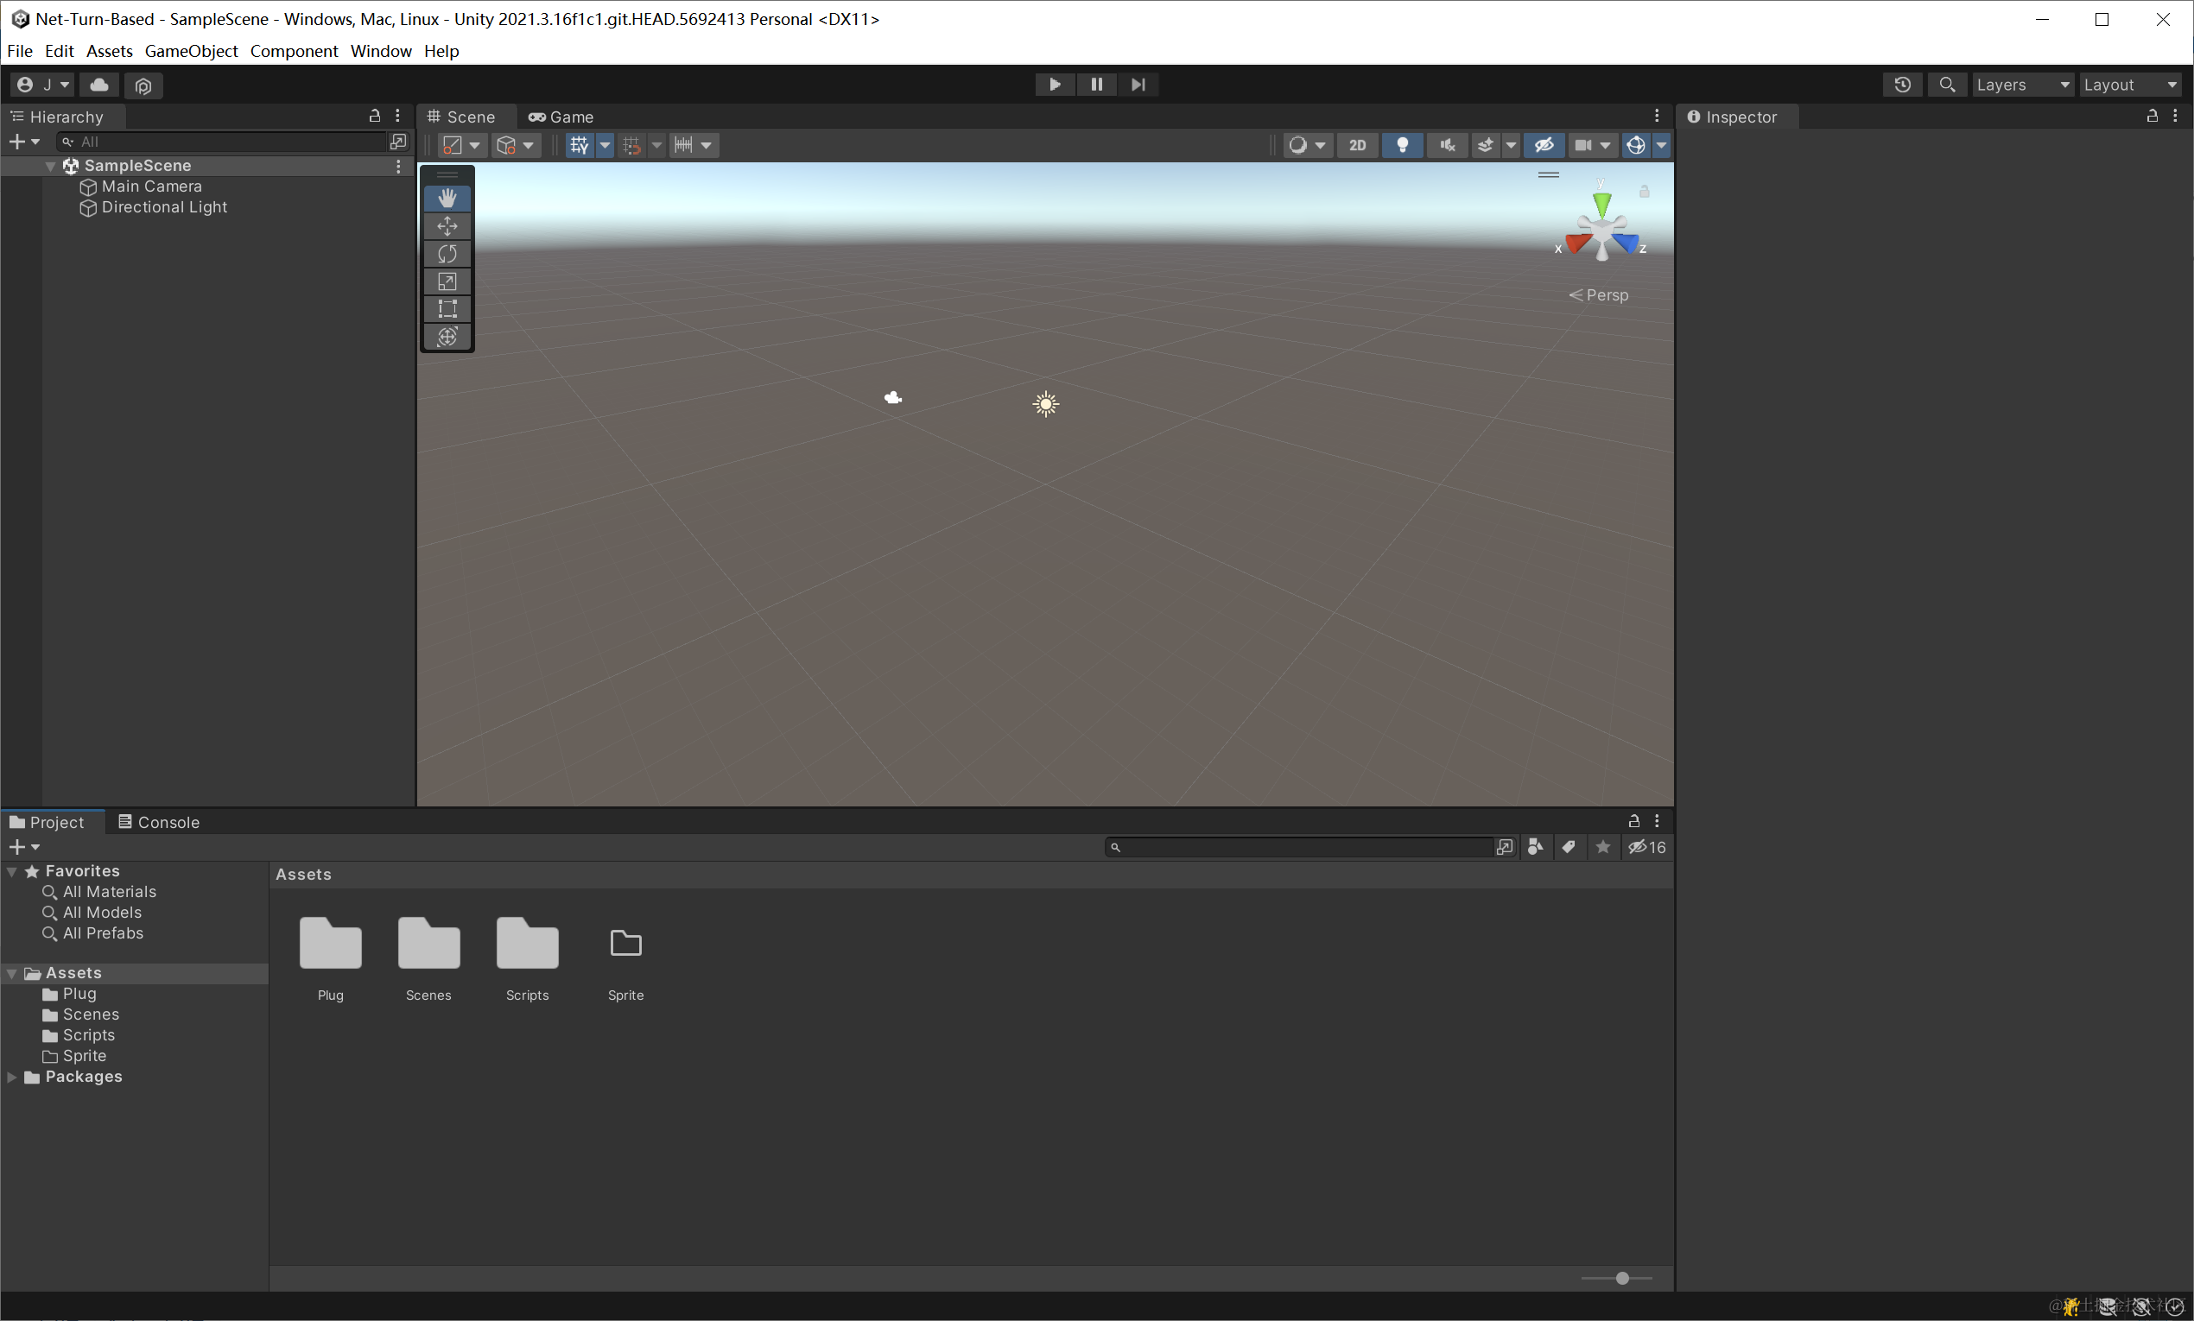Open the Inspector lock icon

(2153, 116)
